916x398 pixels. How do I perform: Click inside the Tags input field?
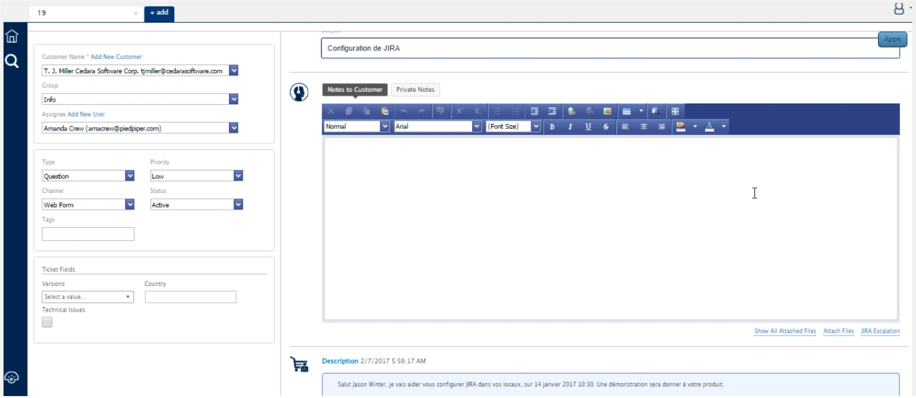[x=88, y=234]
